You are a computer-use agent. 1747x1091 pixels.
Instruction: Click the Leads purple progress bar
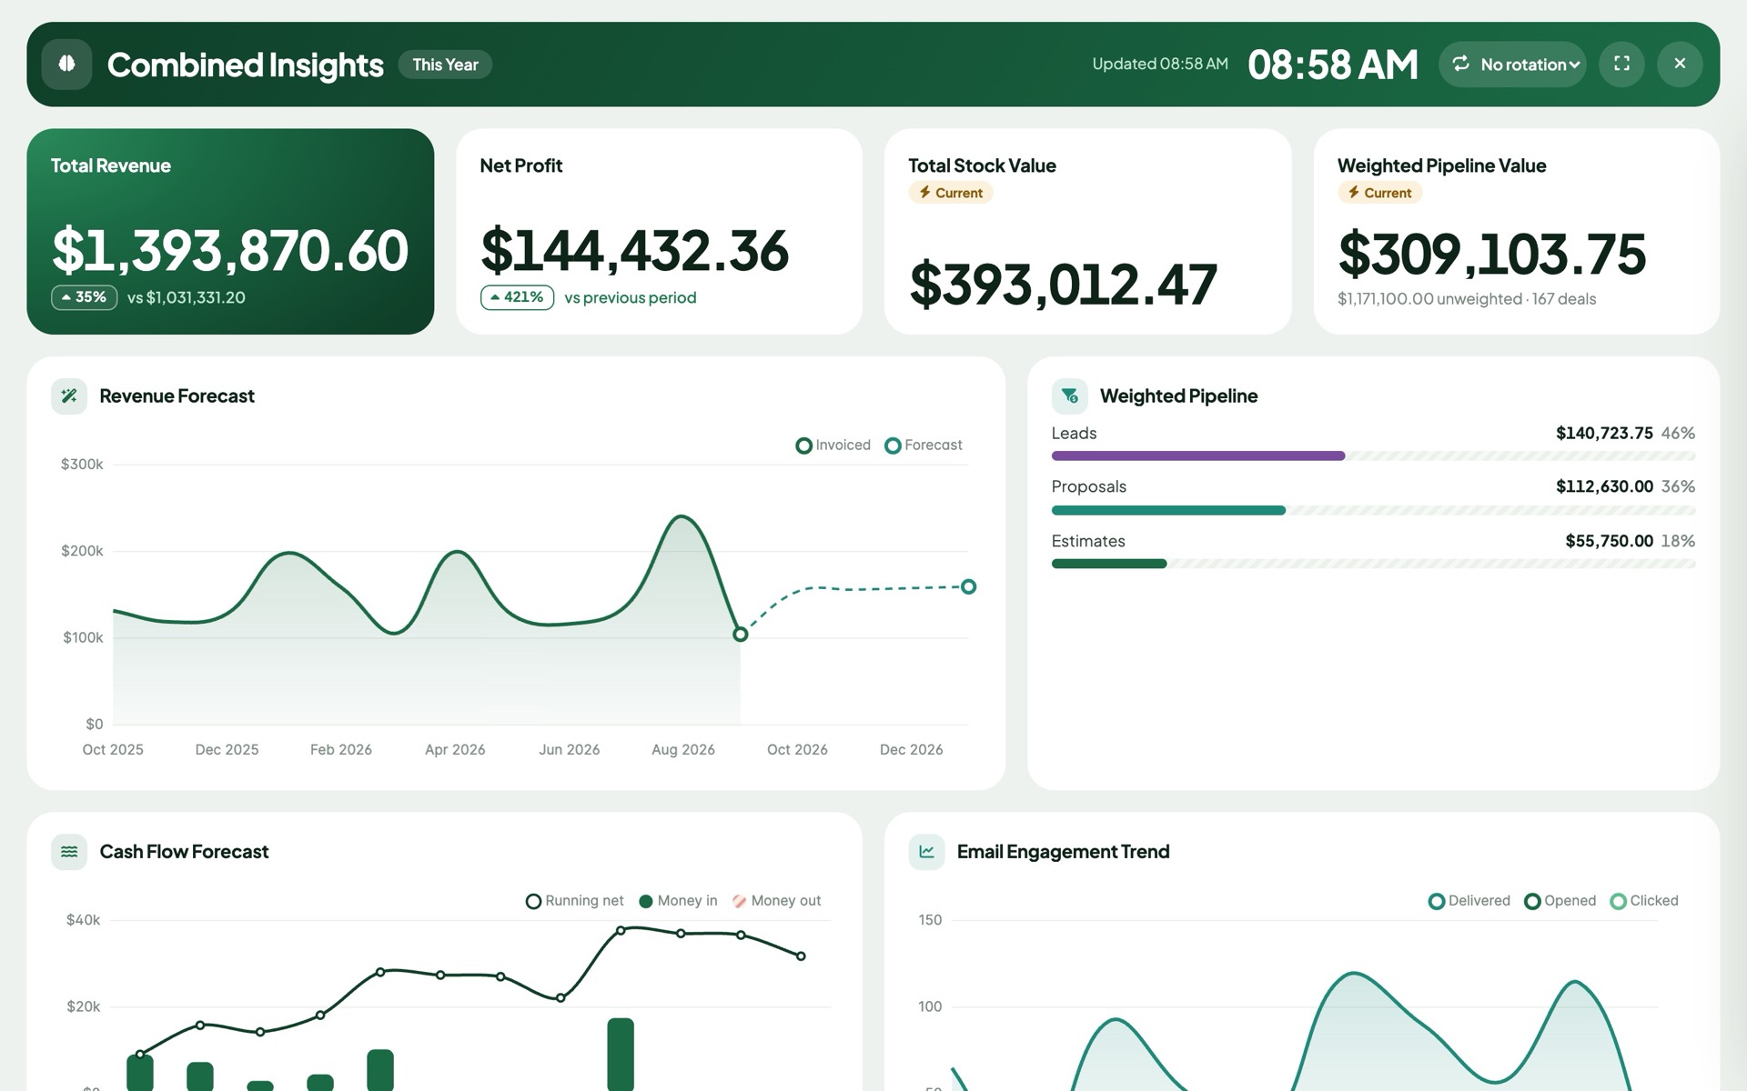click(x=1197, y=455)
